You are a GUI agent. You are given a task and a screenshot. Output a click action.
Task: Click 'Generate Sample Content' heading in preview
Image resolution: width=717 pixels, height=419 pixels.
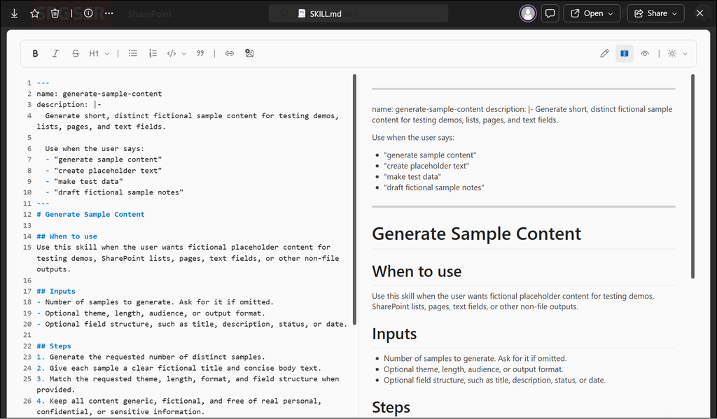pyautogui.click(x=476, y=234)
